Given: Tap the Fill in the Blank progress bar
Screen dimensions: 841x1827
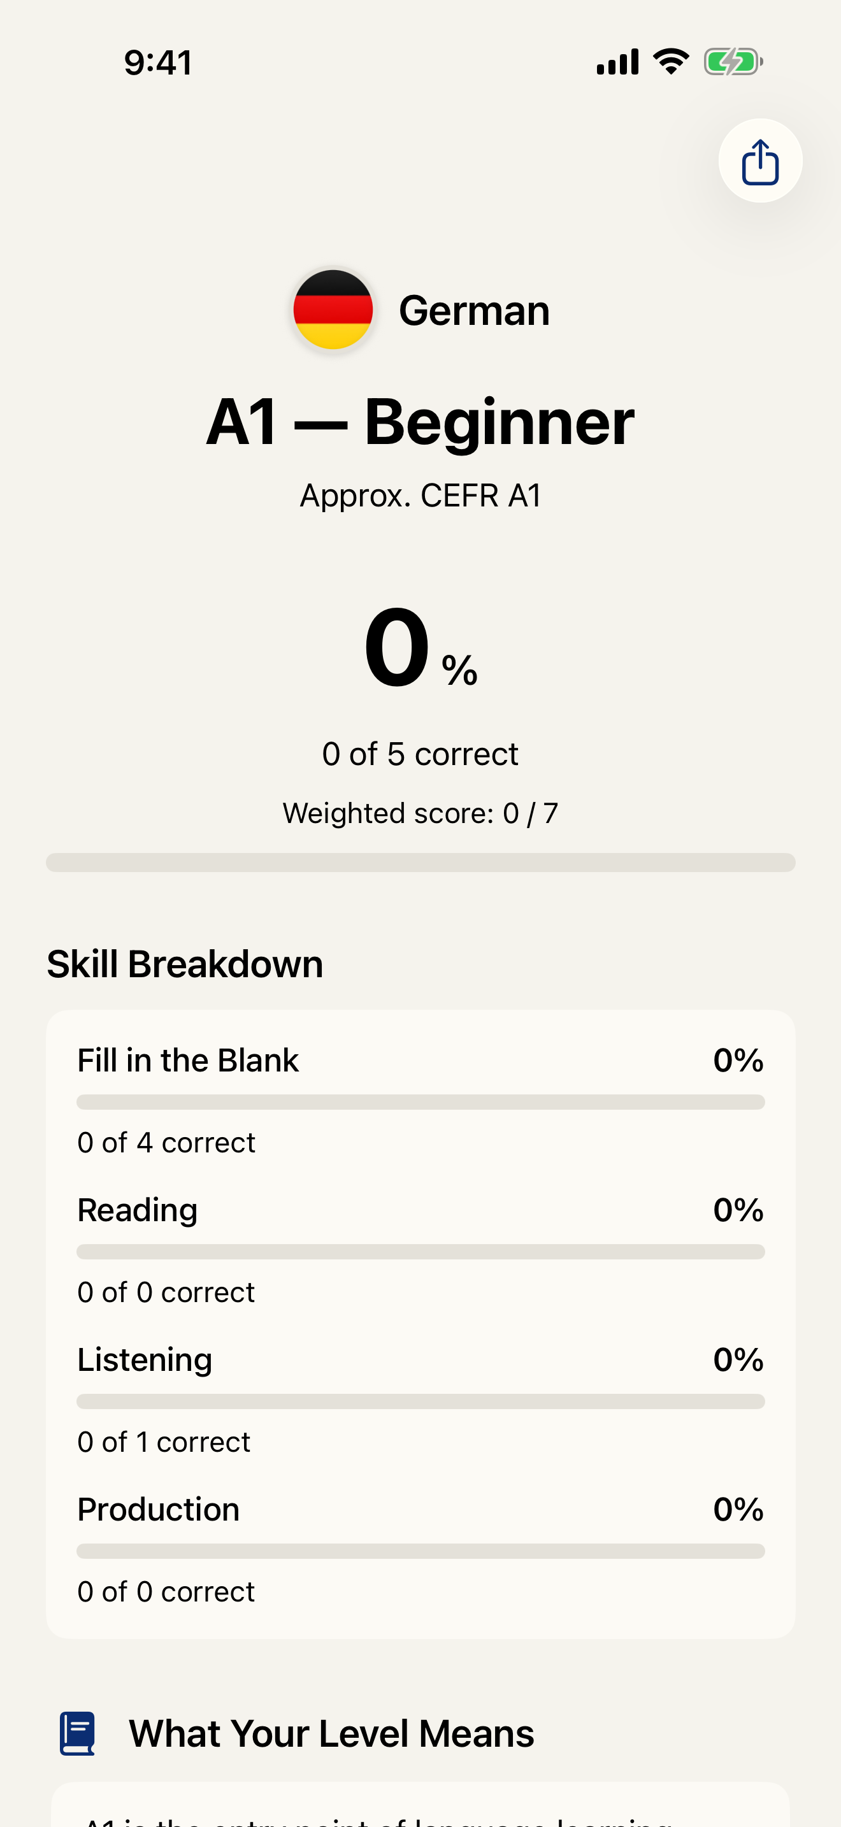Looking at the screenshot, I should point(420,1101).
